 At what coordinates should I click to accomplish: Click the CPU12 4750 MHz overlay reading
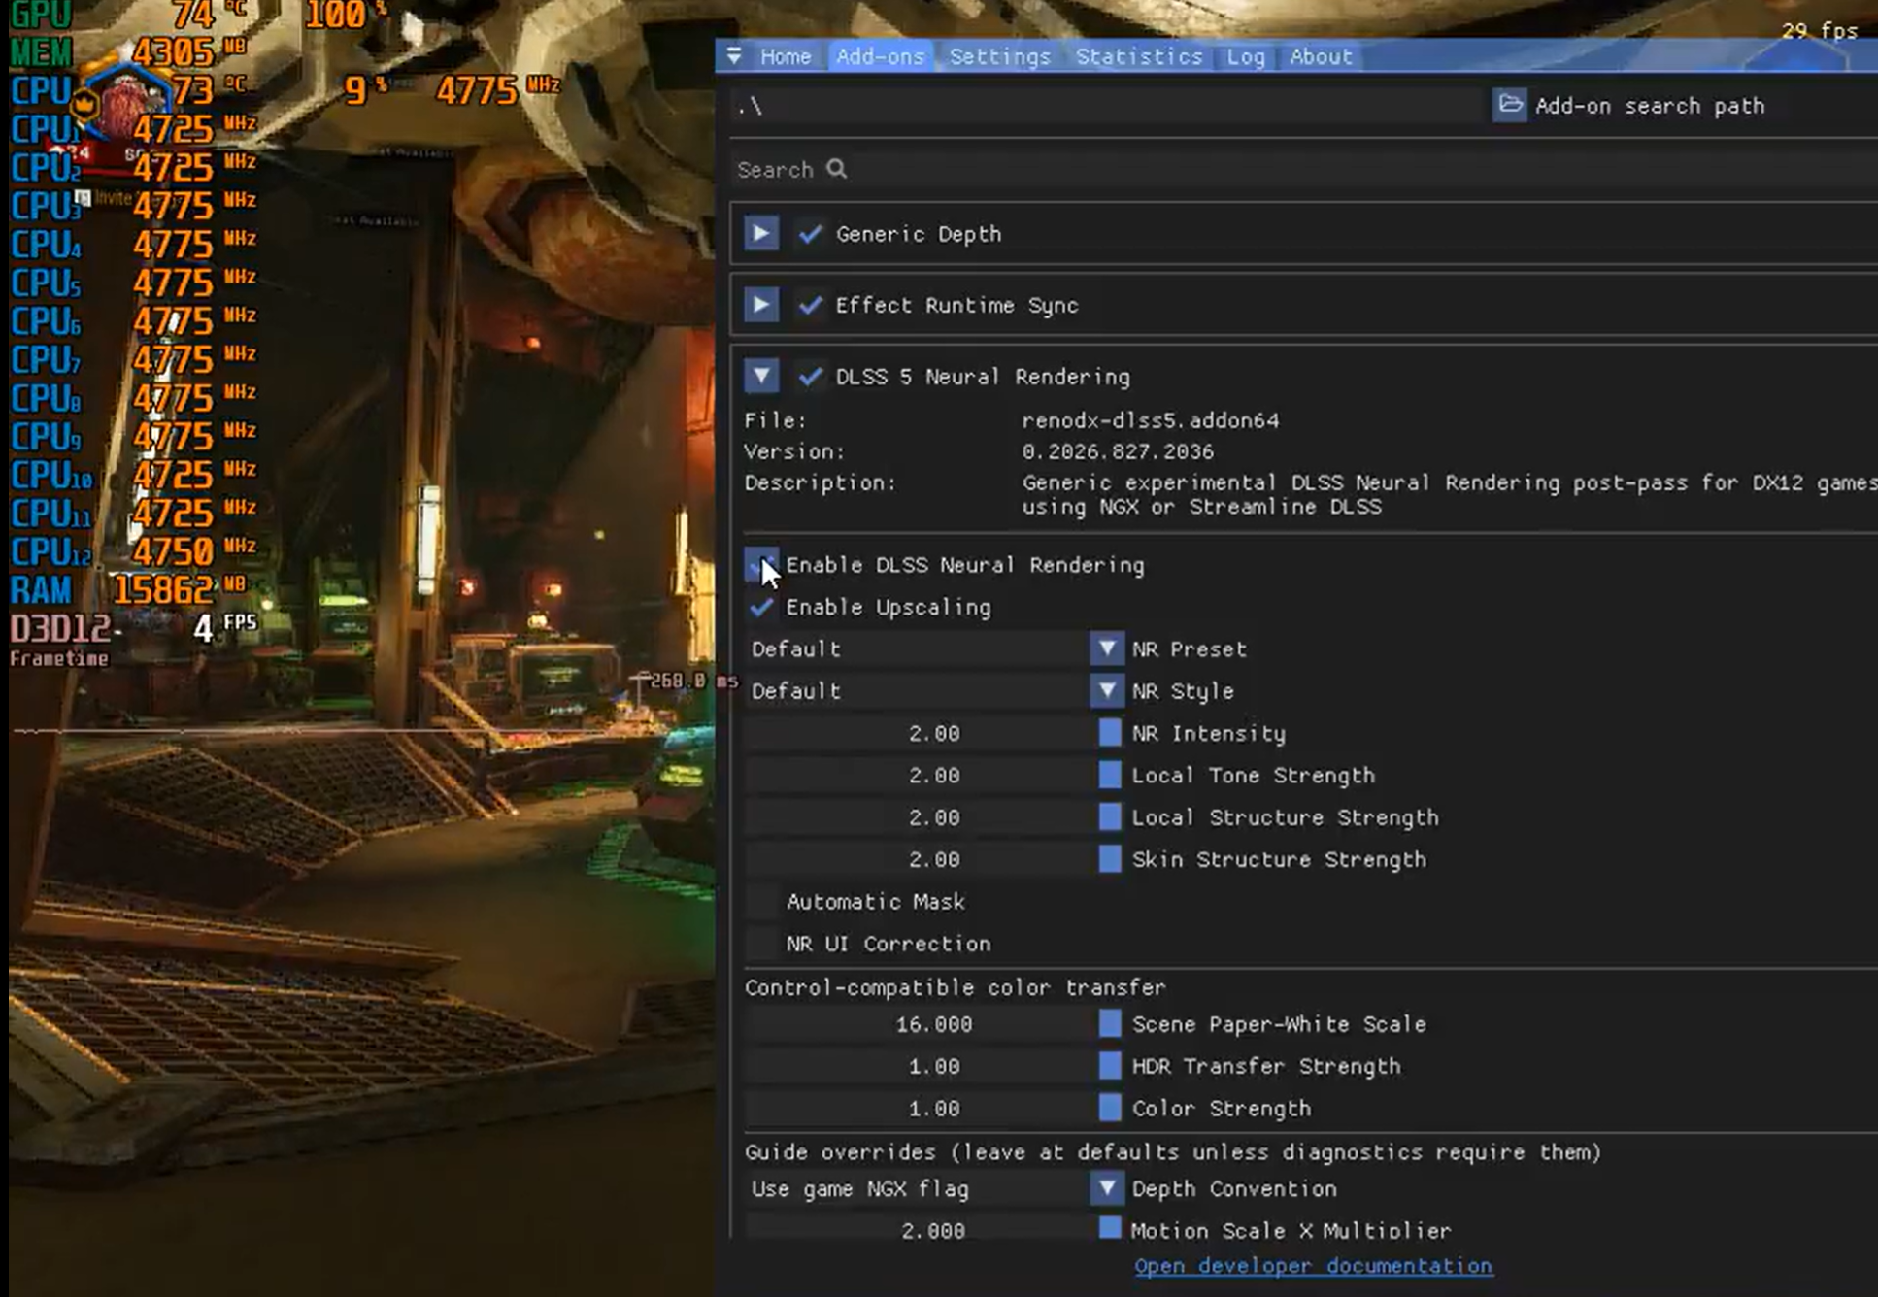click(x=133, y=551)
